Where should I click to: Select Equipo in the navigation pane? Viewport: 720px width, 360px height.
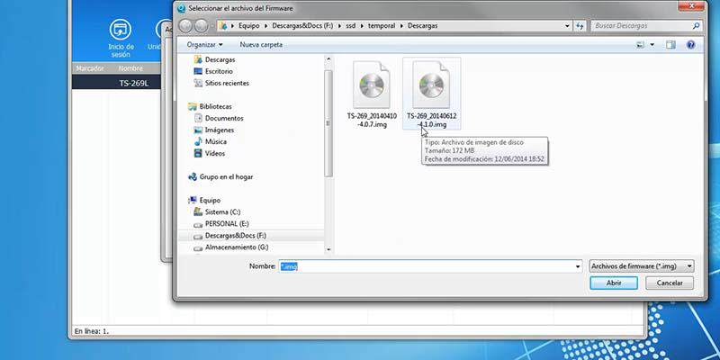pos(204,200)
